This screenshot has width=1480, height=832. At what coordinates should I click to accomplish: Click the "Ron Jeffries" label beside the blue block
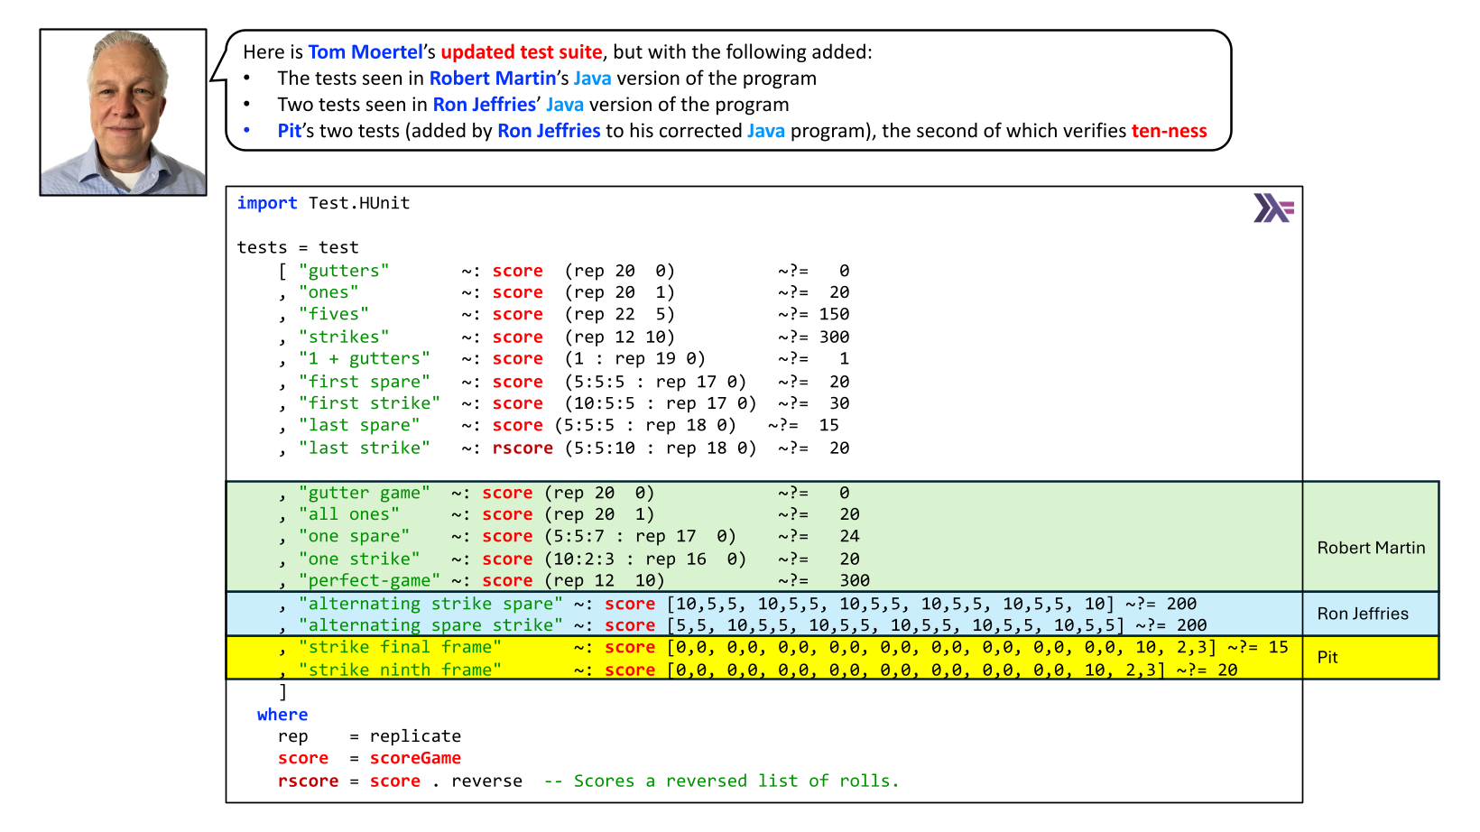pos(1363,614)
